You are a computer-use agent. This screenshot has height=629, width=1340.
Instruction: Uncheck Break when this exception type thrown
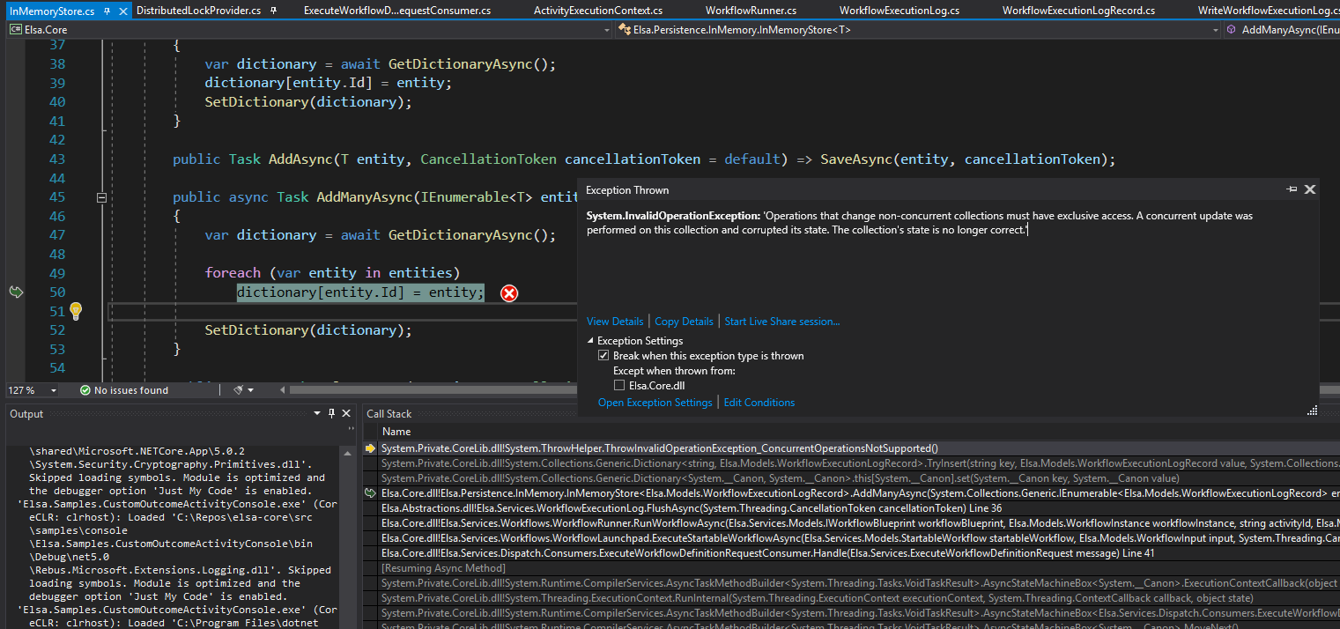(x=603, y=356)
